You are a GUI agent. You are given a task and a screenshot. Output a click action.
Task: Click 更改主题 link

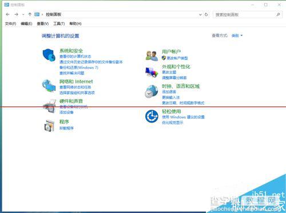click(169, 72)
